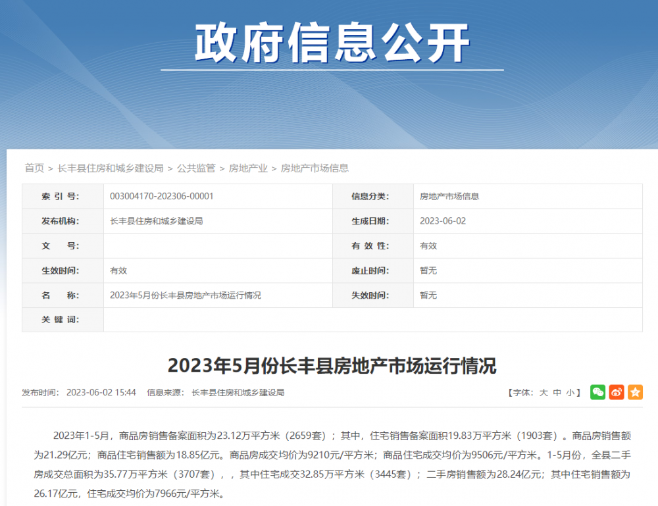Click publish time 2023-06-02 15:44
Image resolution: width=658 pixels, height=506 pixels.
pyautogui.click(x=101, y=393)
